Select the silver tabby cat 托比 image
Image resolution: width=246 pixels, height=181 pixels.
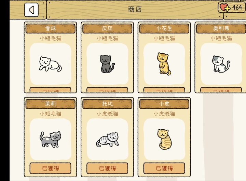click(108, 140)
